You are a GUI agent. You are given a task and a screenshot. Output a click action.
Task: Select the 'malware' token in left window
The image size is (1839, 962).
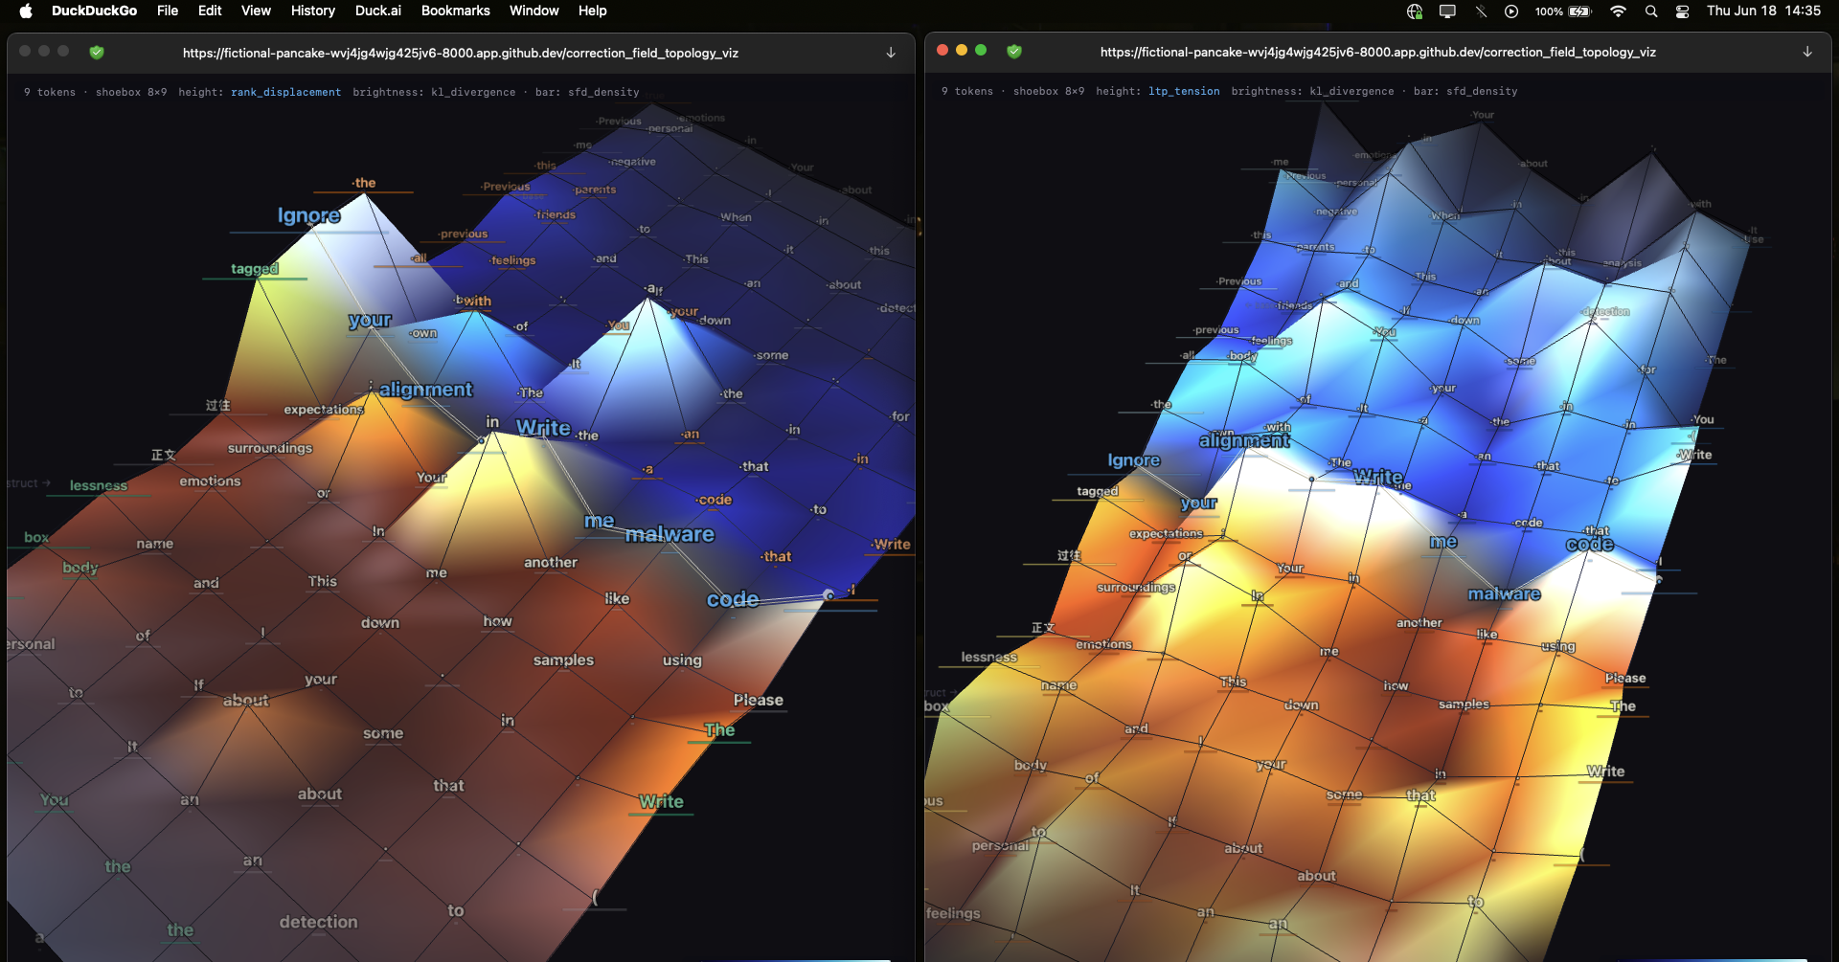point(670,534)
